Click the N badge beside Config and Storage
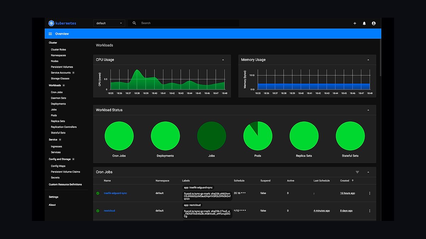The image size is (426, 239). click(x=73, y=159)
